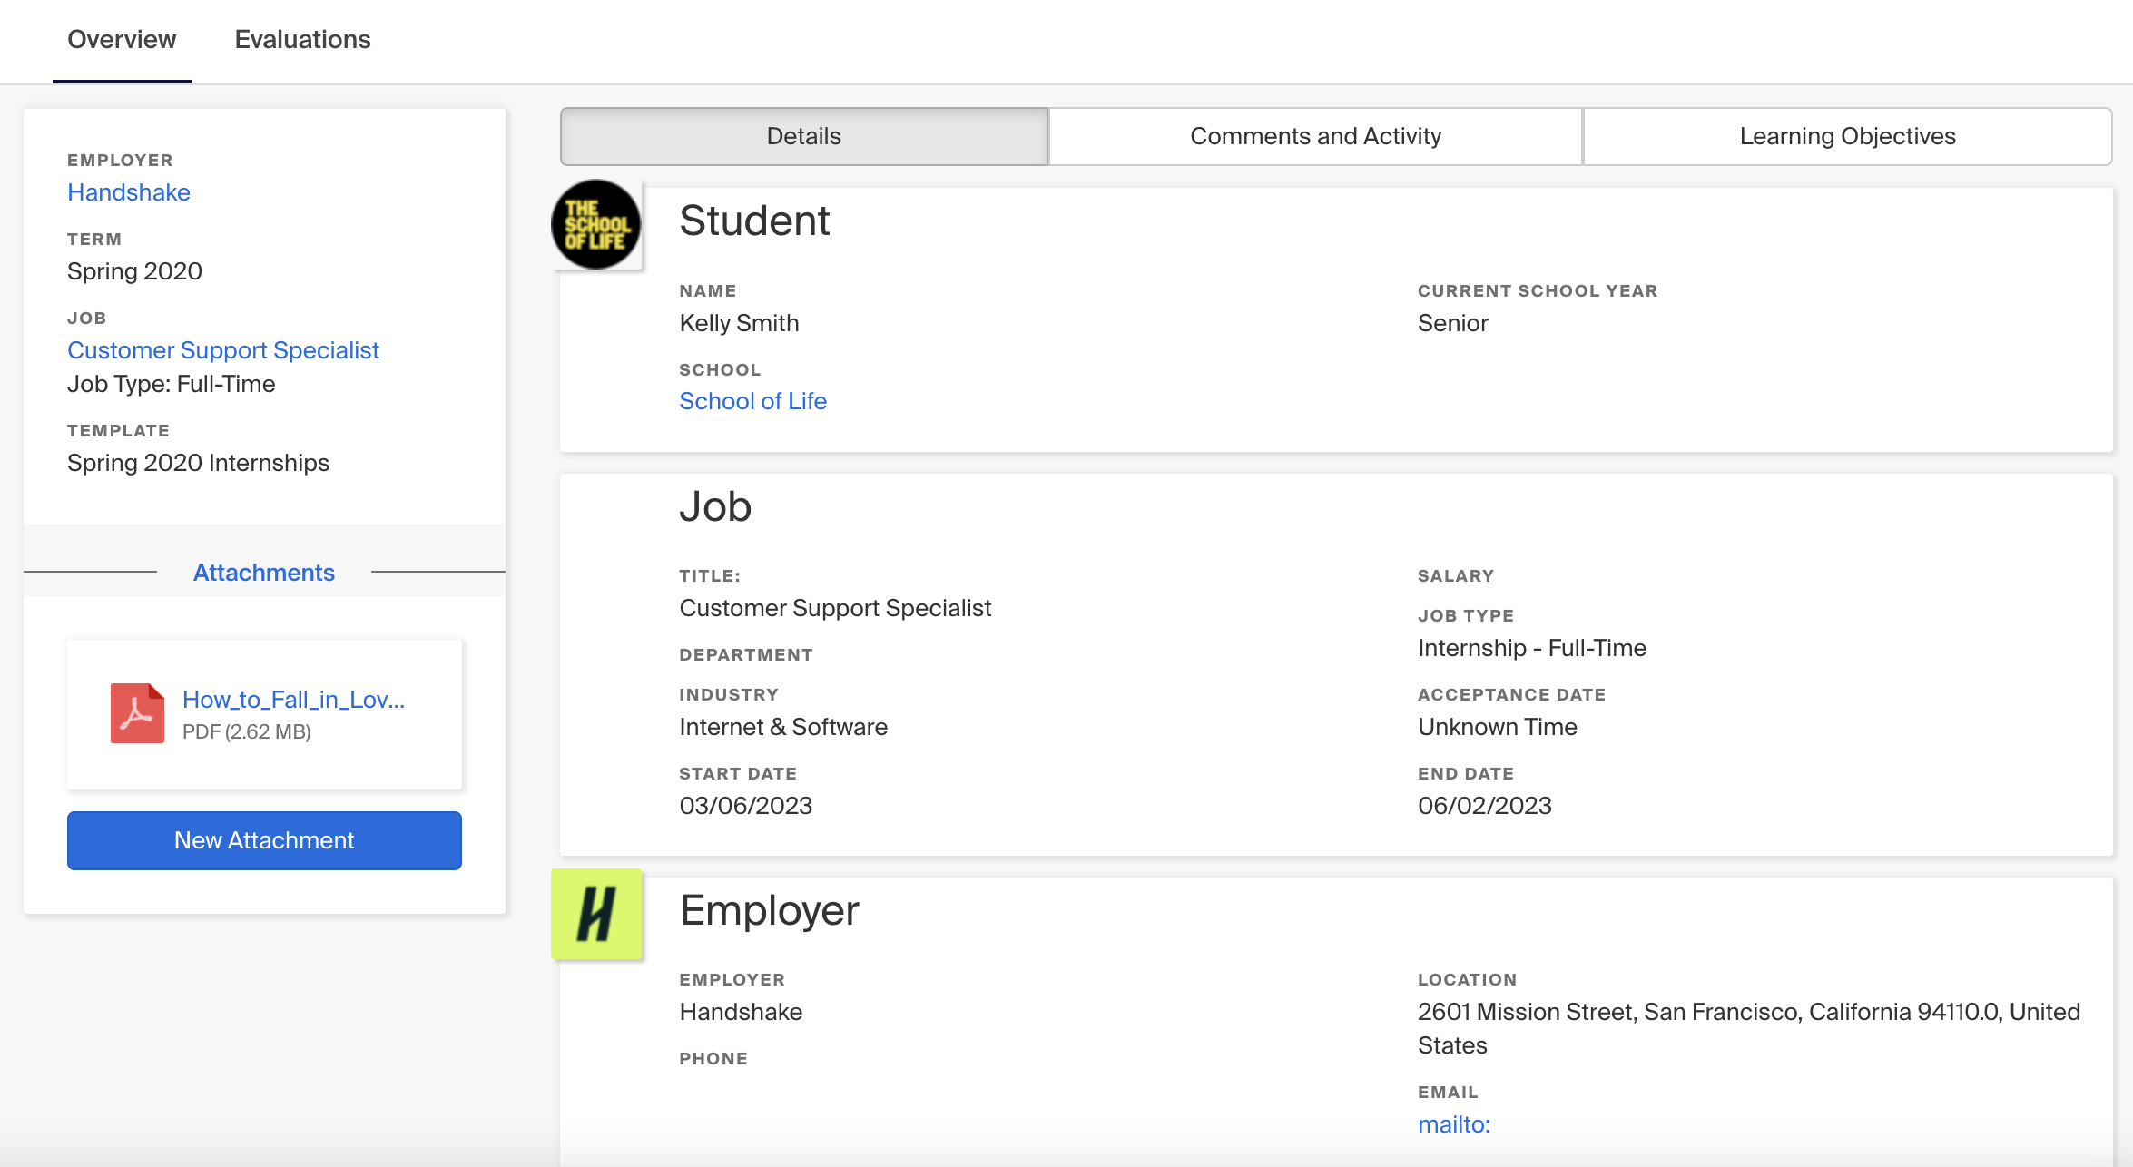
Task: Select the Spring 2020 term value
Action: (x=134, y=271)
